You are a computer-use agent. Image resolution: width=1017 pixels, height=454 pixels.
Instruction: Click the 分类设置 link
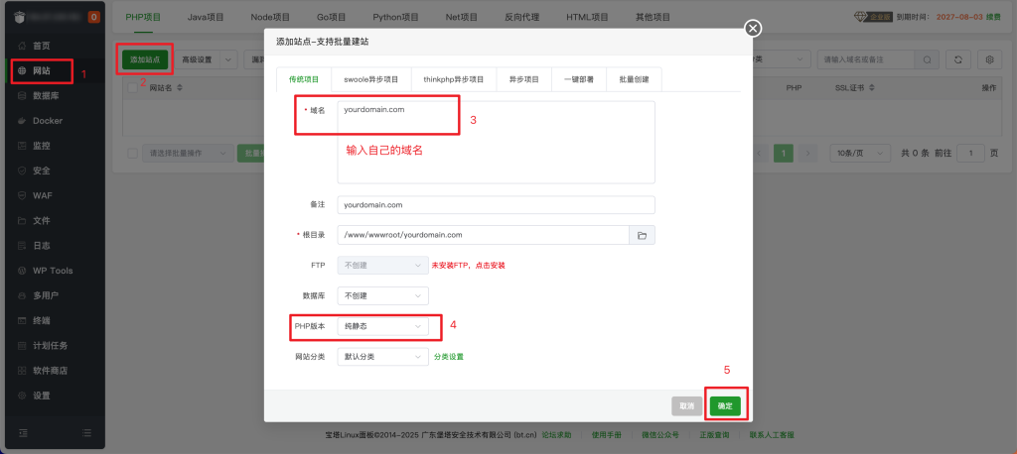[x=448, y=356]
